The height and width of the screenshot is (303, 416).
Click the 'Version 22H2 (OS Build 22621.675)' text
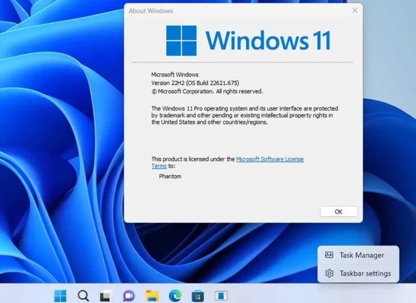coord(195,83)
